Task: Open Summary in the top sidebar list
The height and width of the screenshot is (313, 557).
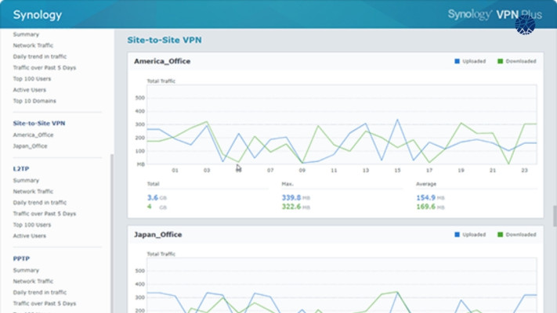Action: click(x=26, y=34)
